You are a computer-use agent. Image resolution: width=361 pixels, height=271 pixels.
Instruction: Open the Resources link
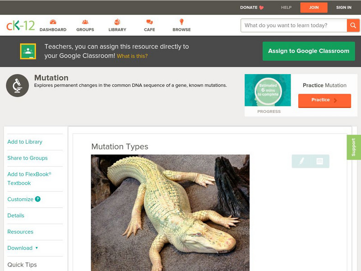click(20, 232)
